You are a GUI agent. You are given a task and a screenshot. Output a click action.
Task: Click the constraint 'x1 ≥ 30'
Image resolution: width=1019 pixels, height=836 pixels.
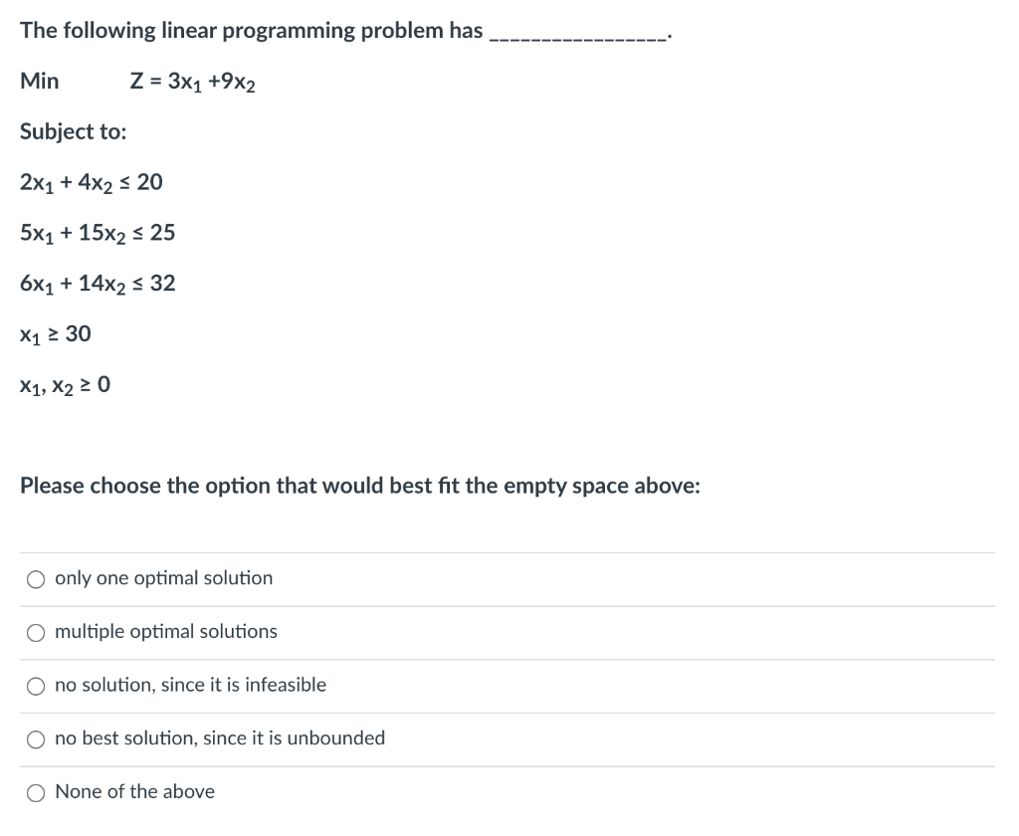coord(55,333)
